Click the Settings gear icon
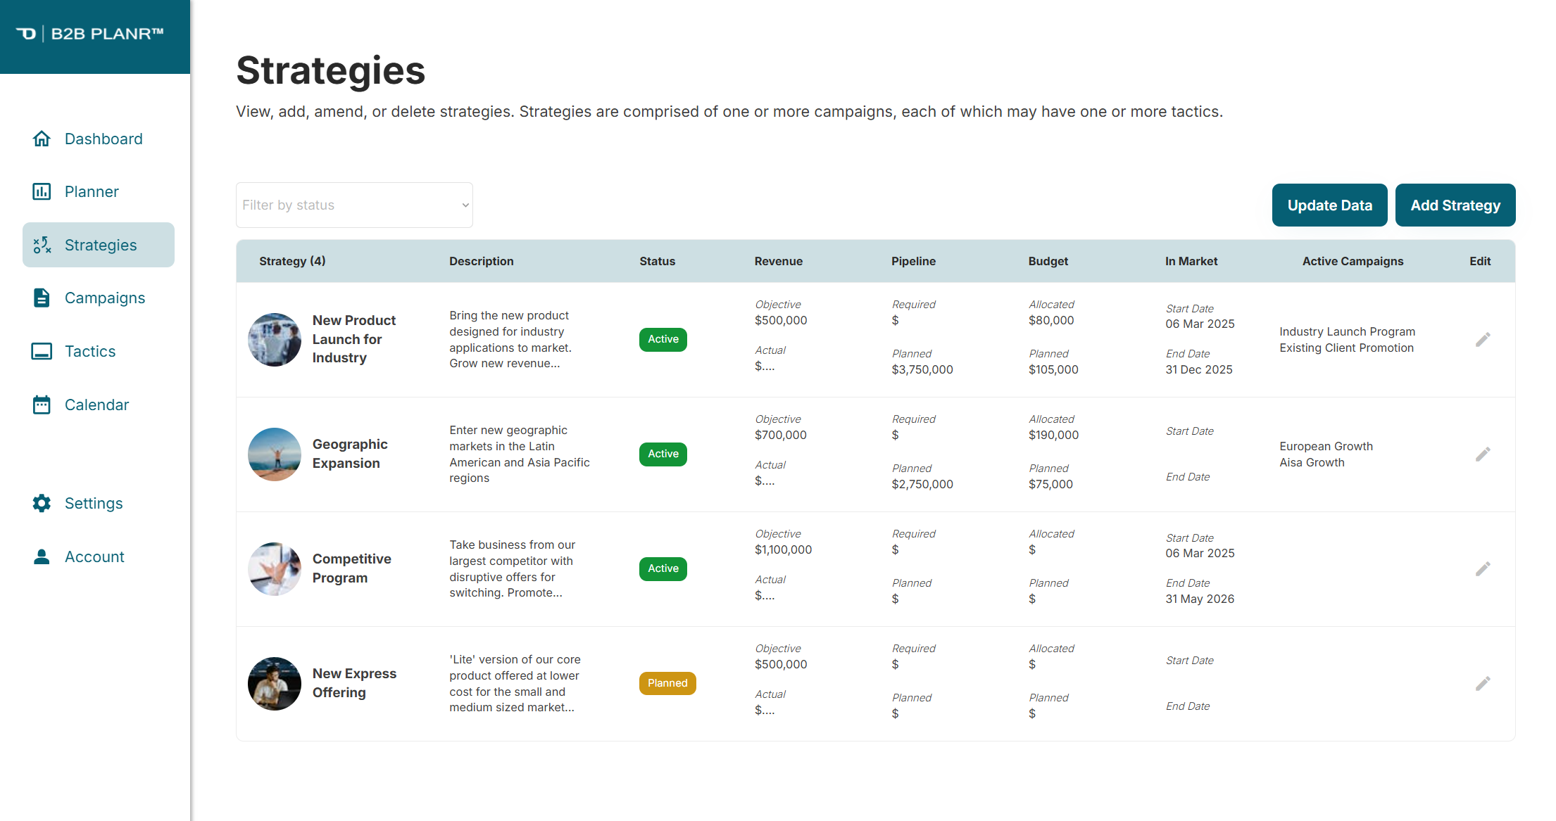 [x=42, y=503]
